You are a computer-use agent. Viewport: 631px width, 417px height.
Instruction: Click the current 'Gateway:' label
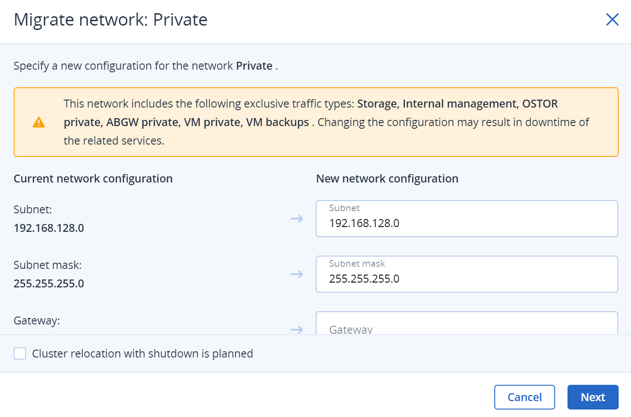coord(37,320)
